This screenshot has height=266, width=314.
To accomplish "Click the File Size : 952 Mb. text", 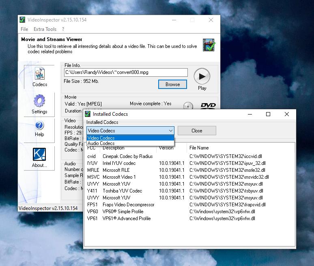I will (81, 81).
